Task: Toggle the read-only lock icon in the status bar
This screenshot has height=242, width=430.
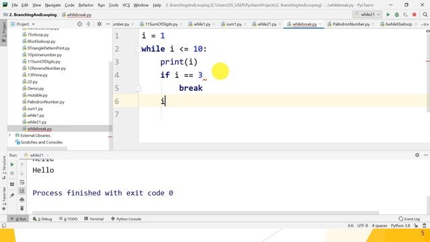Action: 416,226
